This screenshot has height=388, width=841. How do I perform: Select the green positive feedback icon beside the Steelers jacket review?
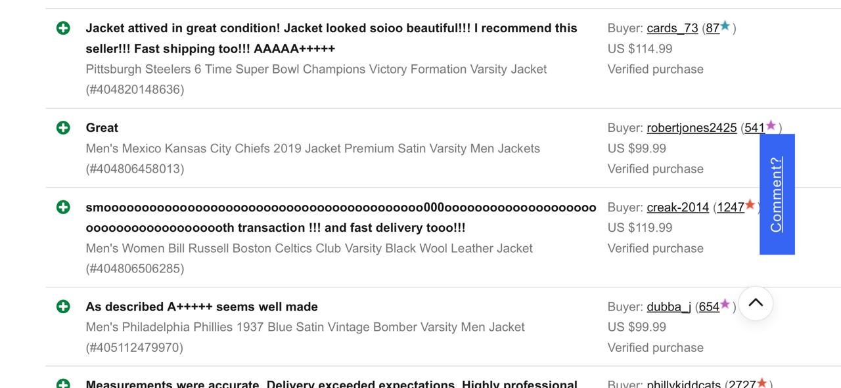(63, 28)
